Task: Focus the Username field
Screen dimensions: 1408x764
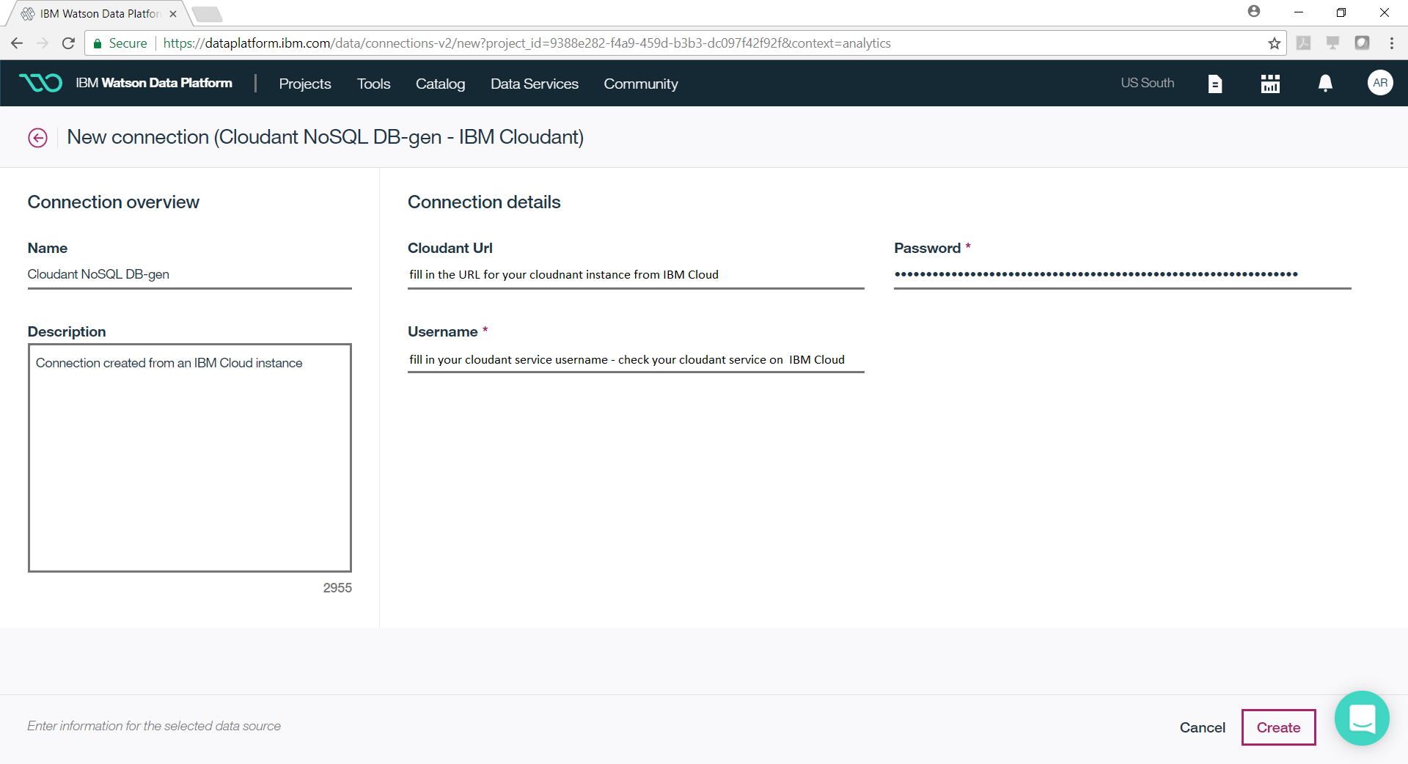Action: (636, 359)
